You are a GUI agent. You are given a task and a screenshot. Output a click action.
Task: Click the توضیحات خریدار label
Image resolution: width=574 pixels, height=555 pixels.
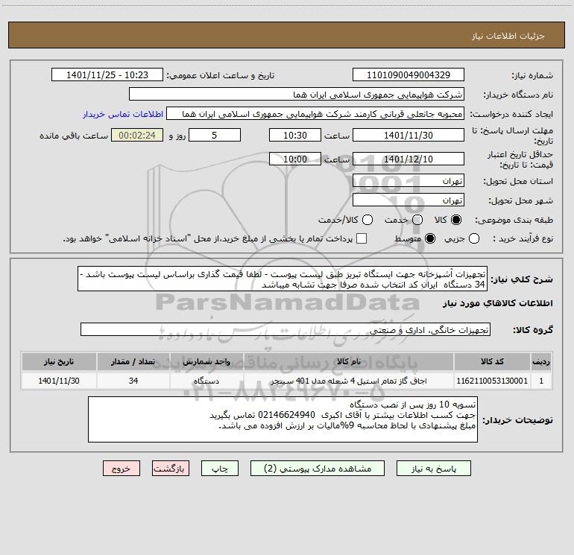pos(517,420)
